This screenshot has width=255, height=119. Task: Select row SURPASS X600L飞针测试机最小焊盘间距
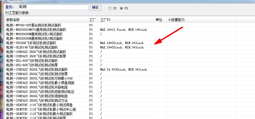[x=120, y=83]
